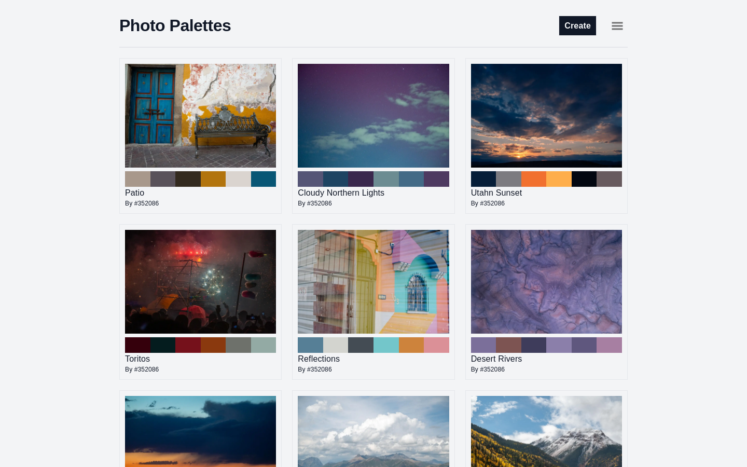Click the author text under Cloudy Northern Lights
The width and height of the screenshot is (747, 467).
[314, 203]
